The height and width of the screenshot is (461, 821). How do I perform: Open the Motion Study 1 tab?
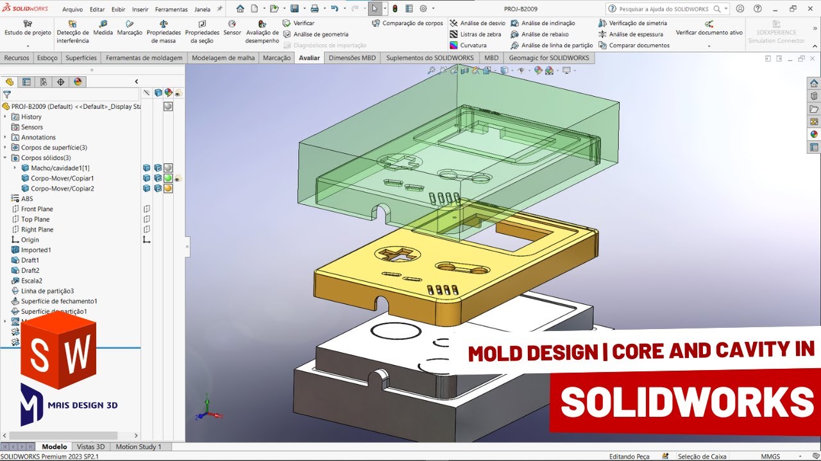138,447
